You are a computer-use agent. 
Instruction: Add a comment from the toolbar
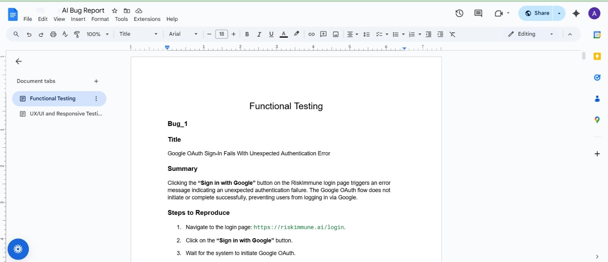(323, 34)
